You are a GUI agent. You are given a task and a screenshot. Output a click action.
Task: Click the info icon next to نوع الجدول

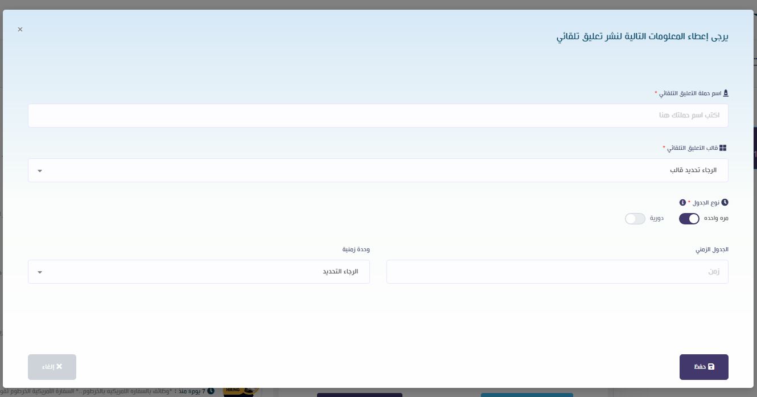[x=682, y=202]
